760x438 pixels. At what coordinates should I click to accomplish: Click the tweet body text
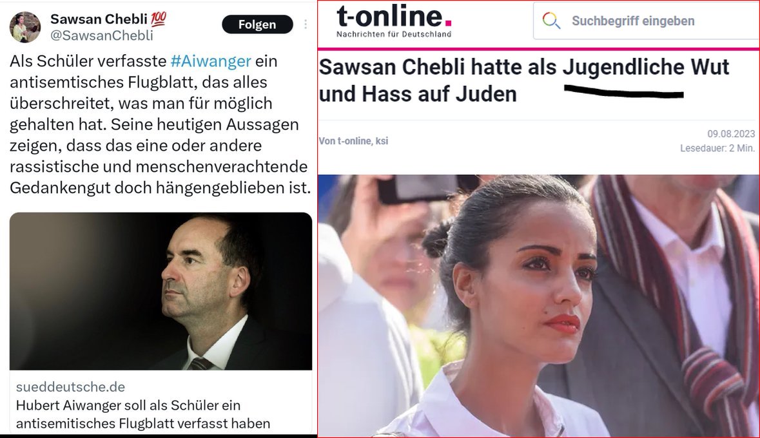coord(160,124)
